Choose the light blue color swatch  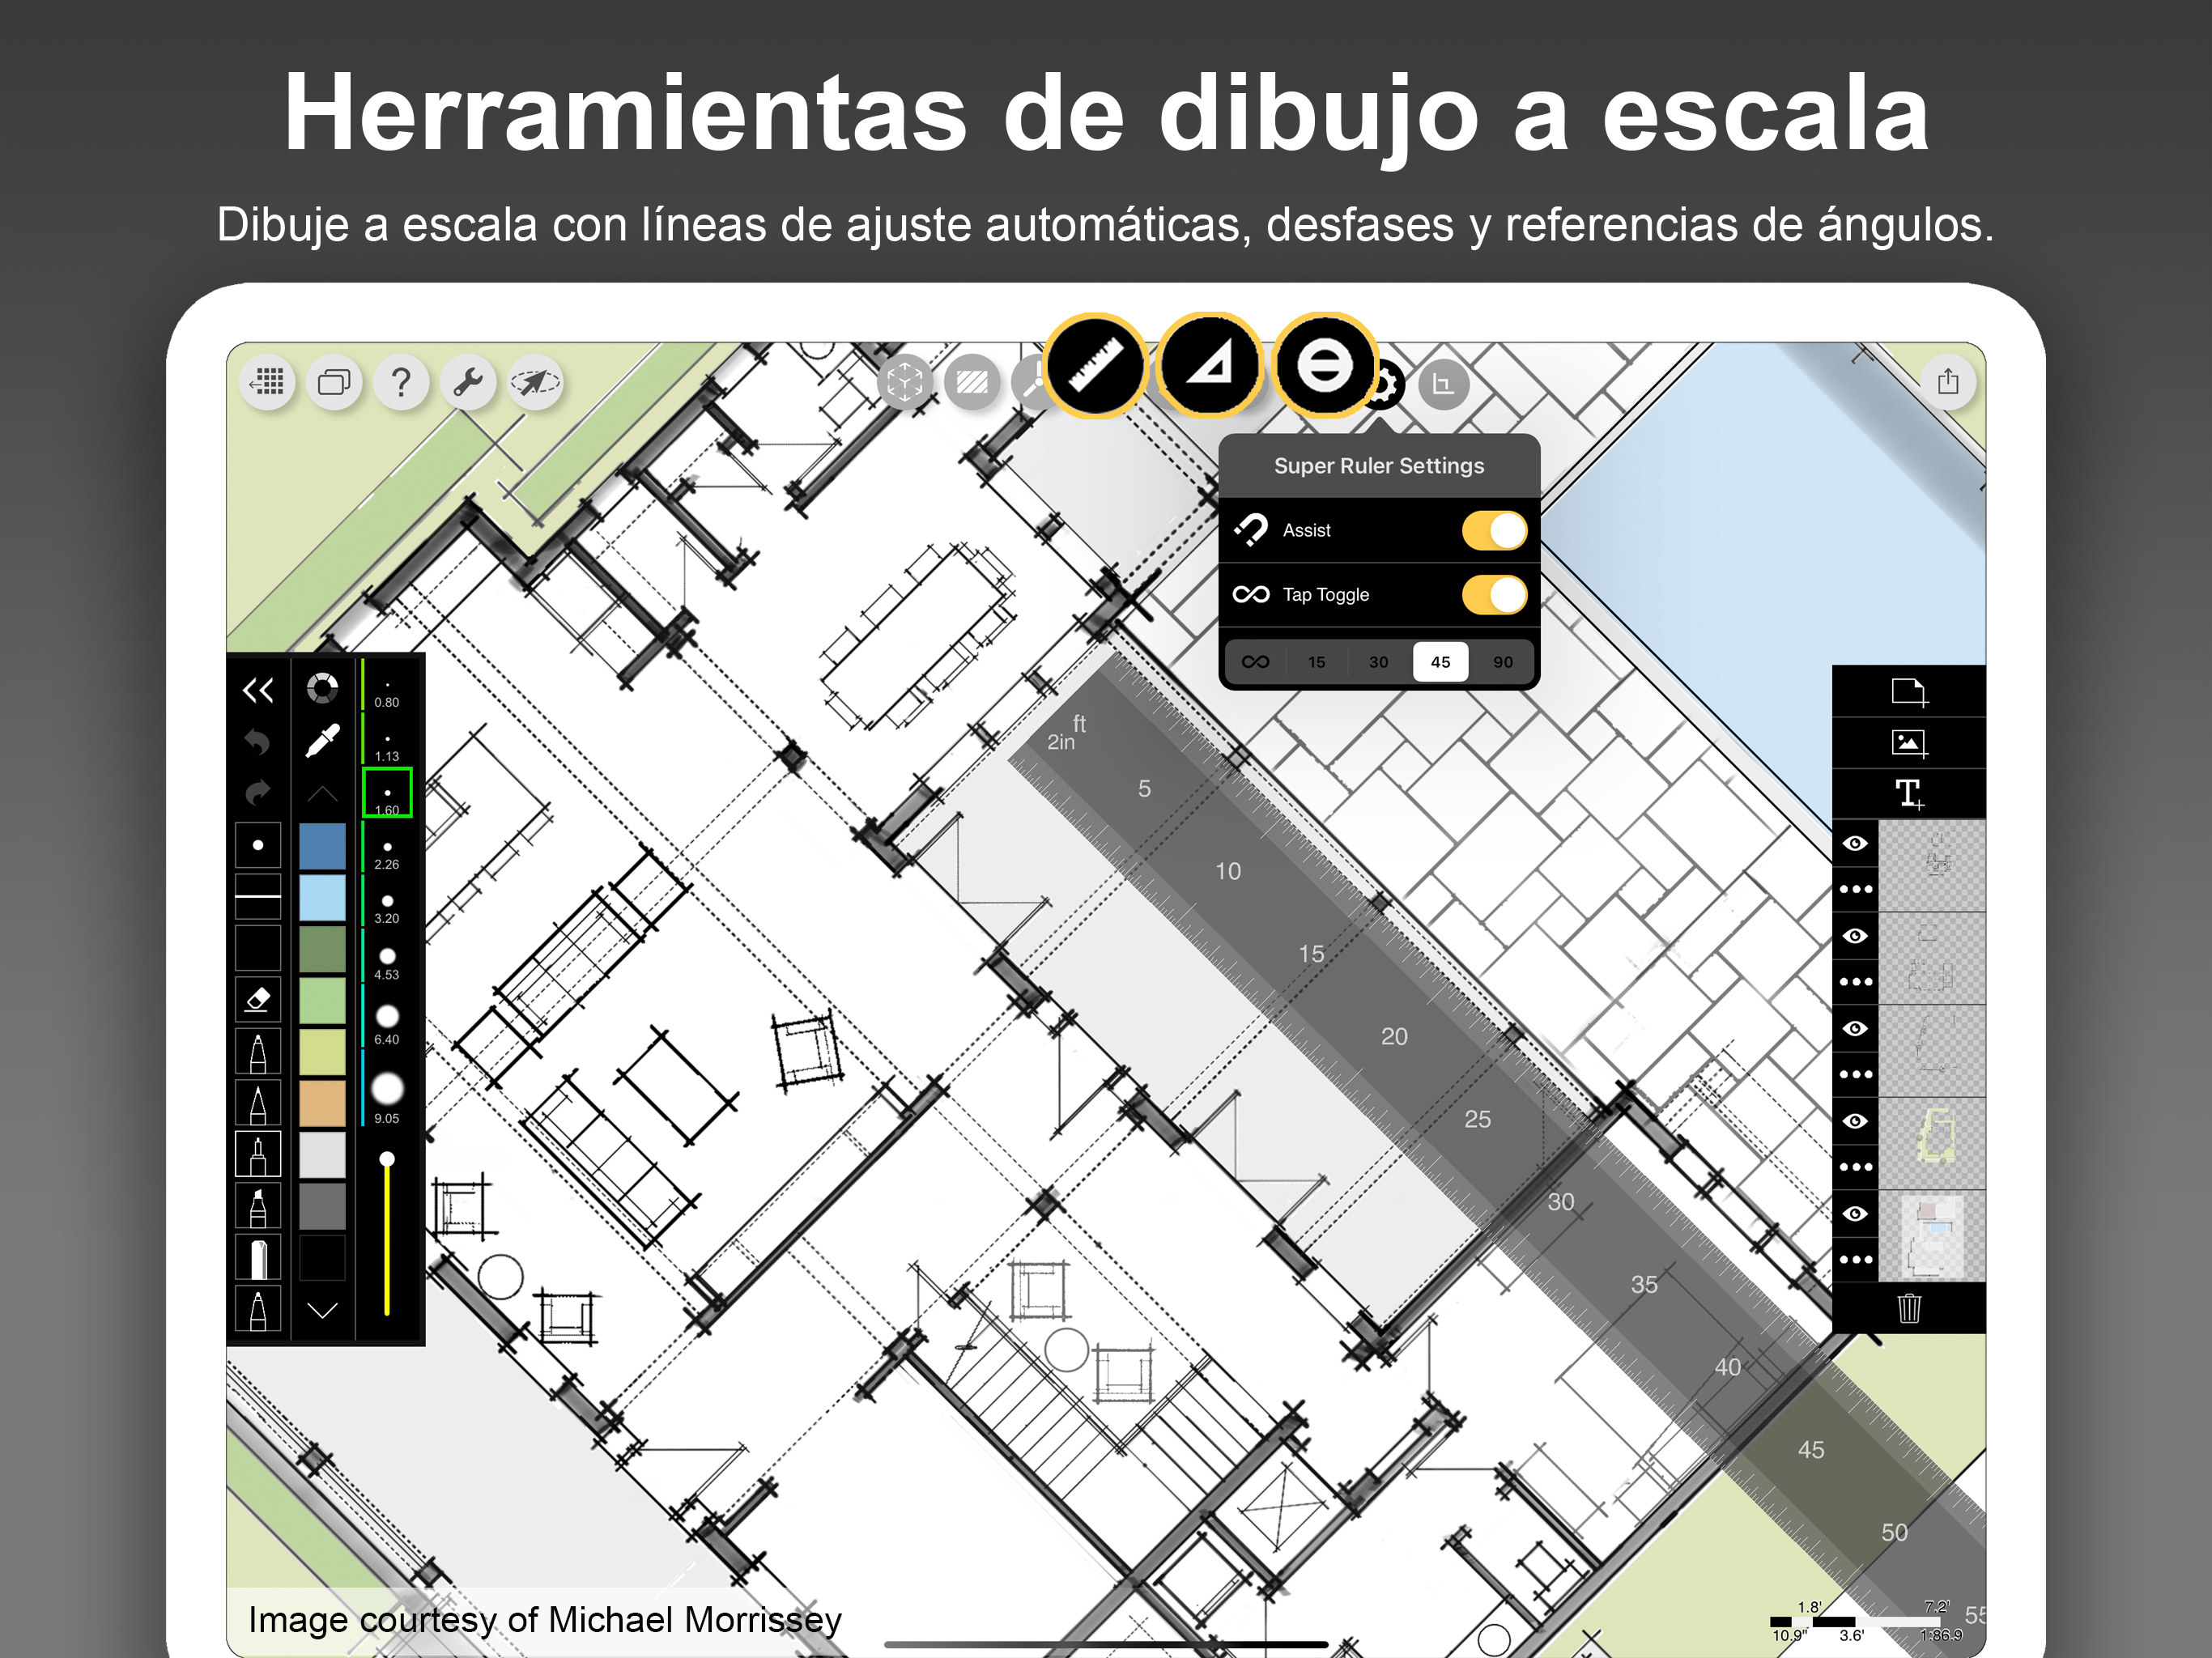point(322,898)
